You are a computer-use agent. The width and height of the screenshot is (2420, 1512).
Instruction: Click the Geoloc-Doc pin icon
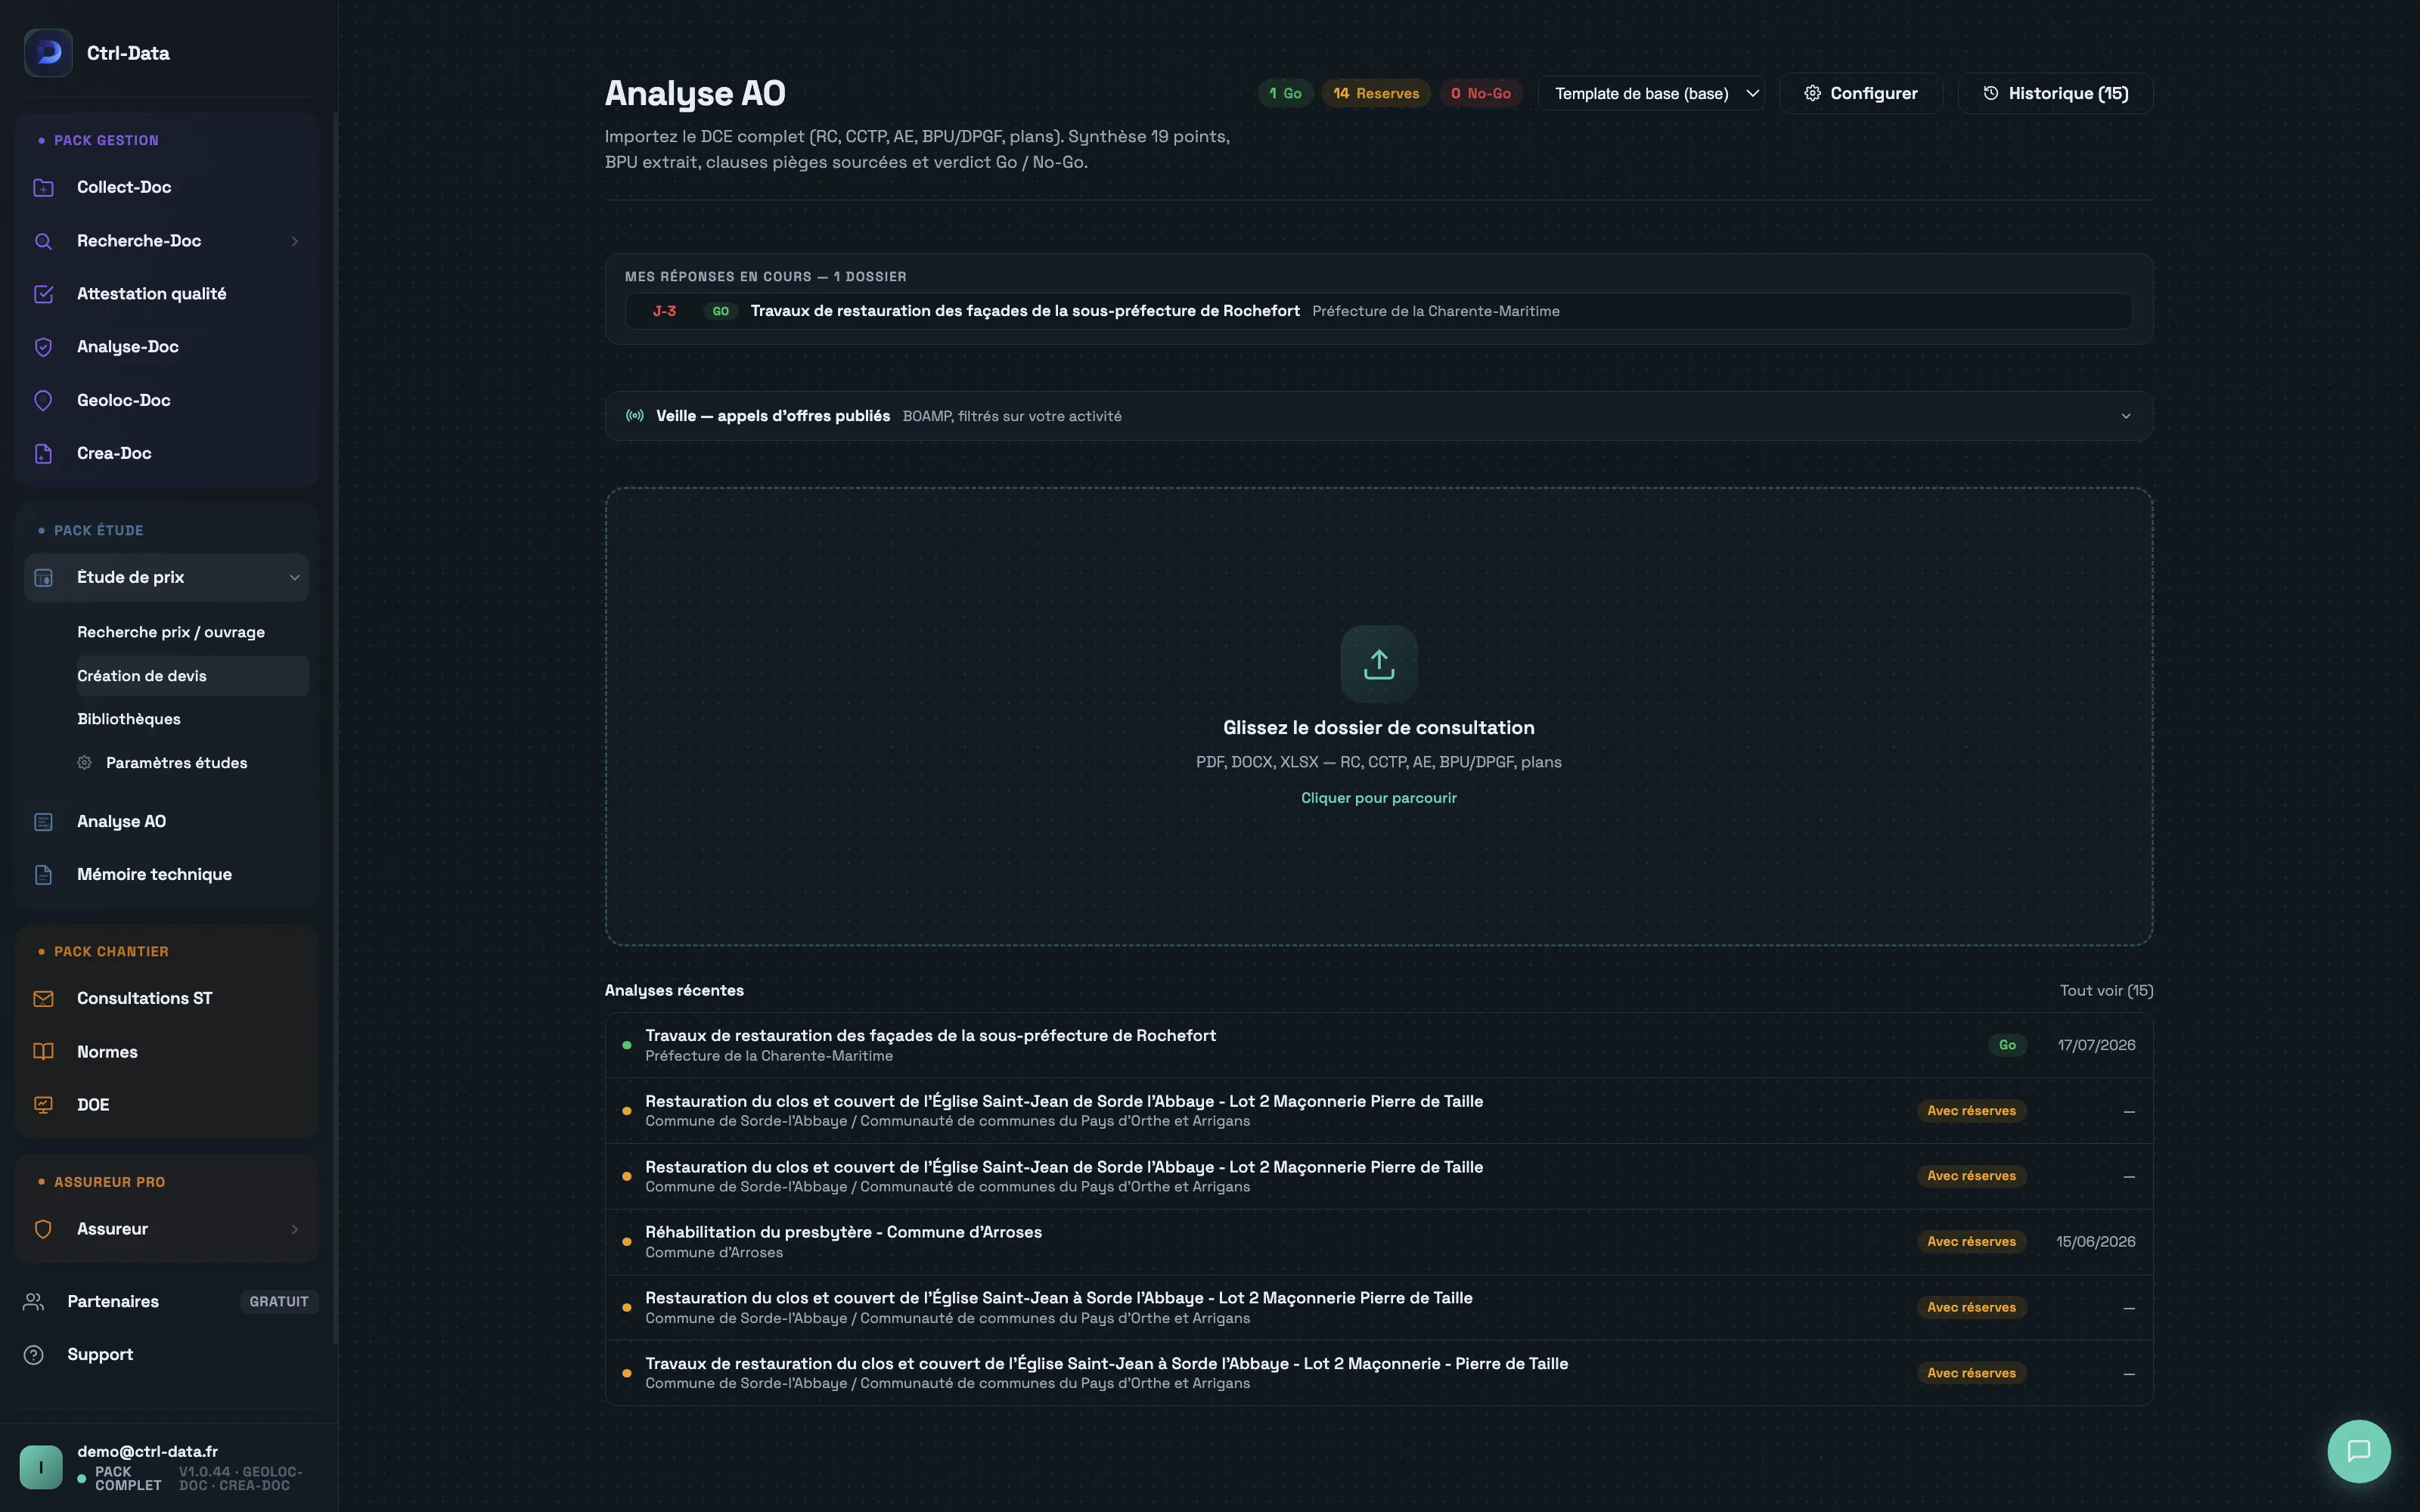coord(43,400)
